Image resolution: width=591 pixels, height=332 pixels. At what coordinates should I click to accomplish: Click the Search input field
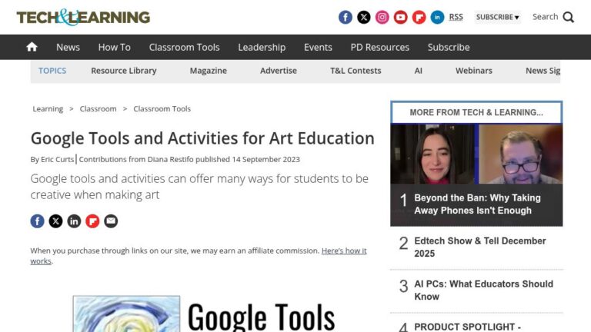coord(545,17)
